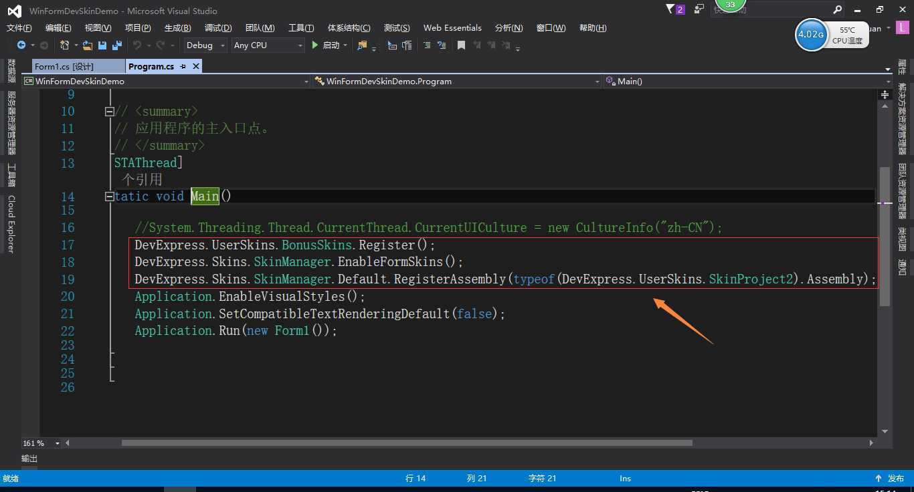This screenshot has width=914, height=492.
Task: Click the New Project toolbar icon
Action: 65,45
